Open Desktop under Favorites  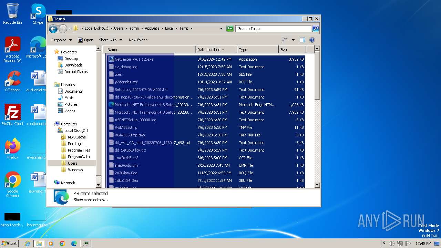point(71,59)
